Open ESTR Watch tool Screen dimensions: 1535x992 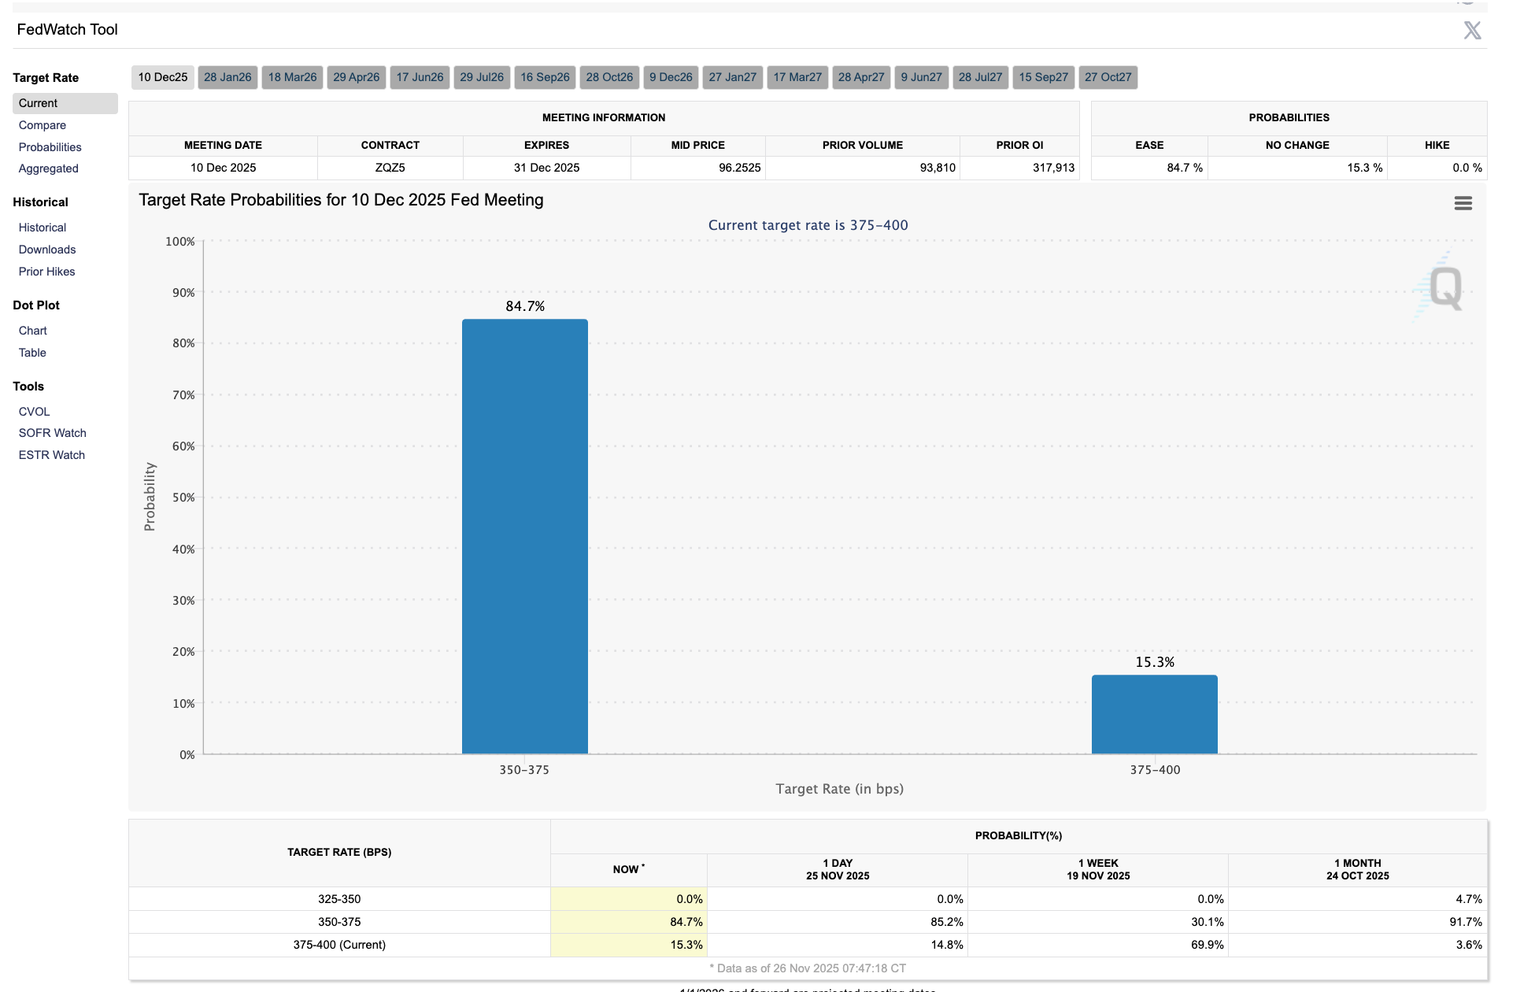pos(52,455)
